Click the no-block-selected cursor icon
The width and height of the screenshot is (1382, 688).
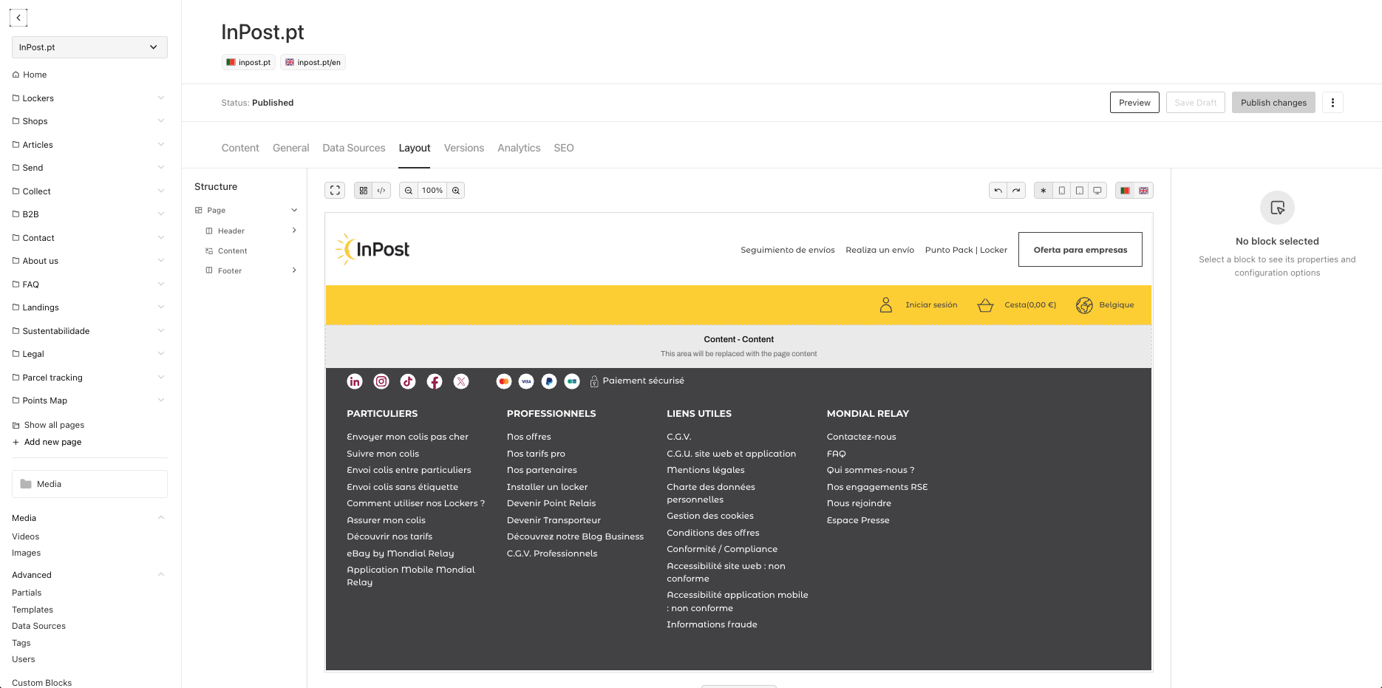[x=1277, y=208]
